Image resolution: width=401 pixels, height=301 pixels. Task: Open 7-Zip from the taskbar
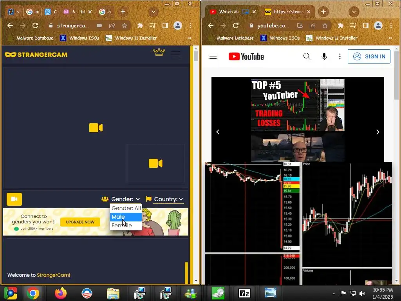(x=244, y=293)
